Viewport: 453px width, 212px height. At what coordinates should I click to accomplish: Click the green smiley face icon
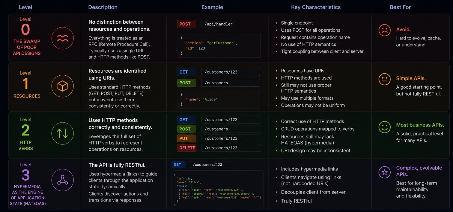click(x=384, y=127)
